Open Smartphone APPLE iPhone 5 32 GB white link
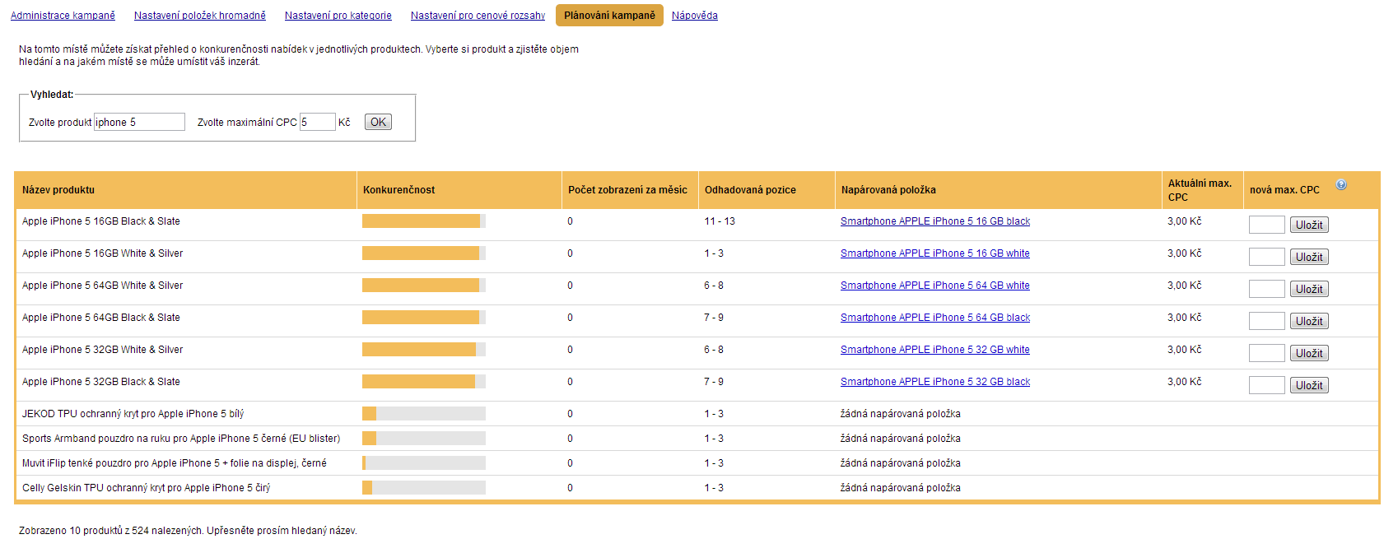Screen dimensions: 1398x539 pyautogui.click(x=935, y=350)
